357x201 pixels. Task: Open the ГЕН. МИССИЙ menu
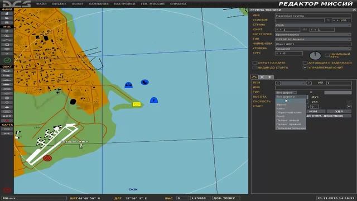(x=152, y=4)
